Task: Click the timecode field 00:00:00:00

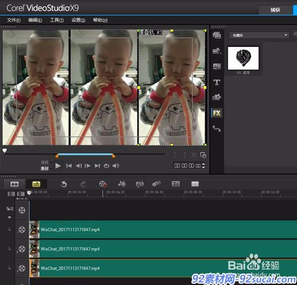Action: [x=188, y=166]
